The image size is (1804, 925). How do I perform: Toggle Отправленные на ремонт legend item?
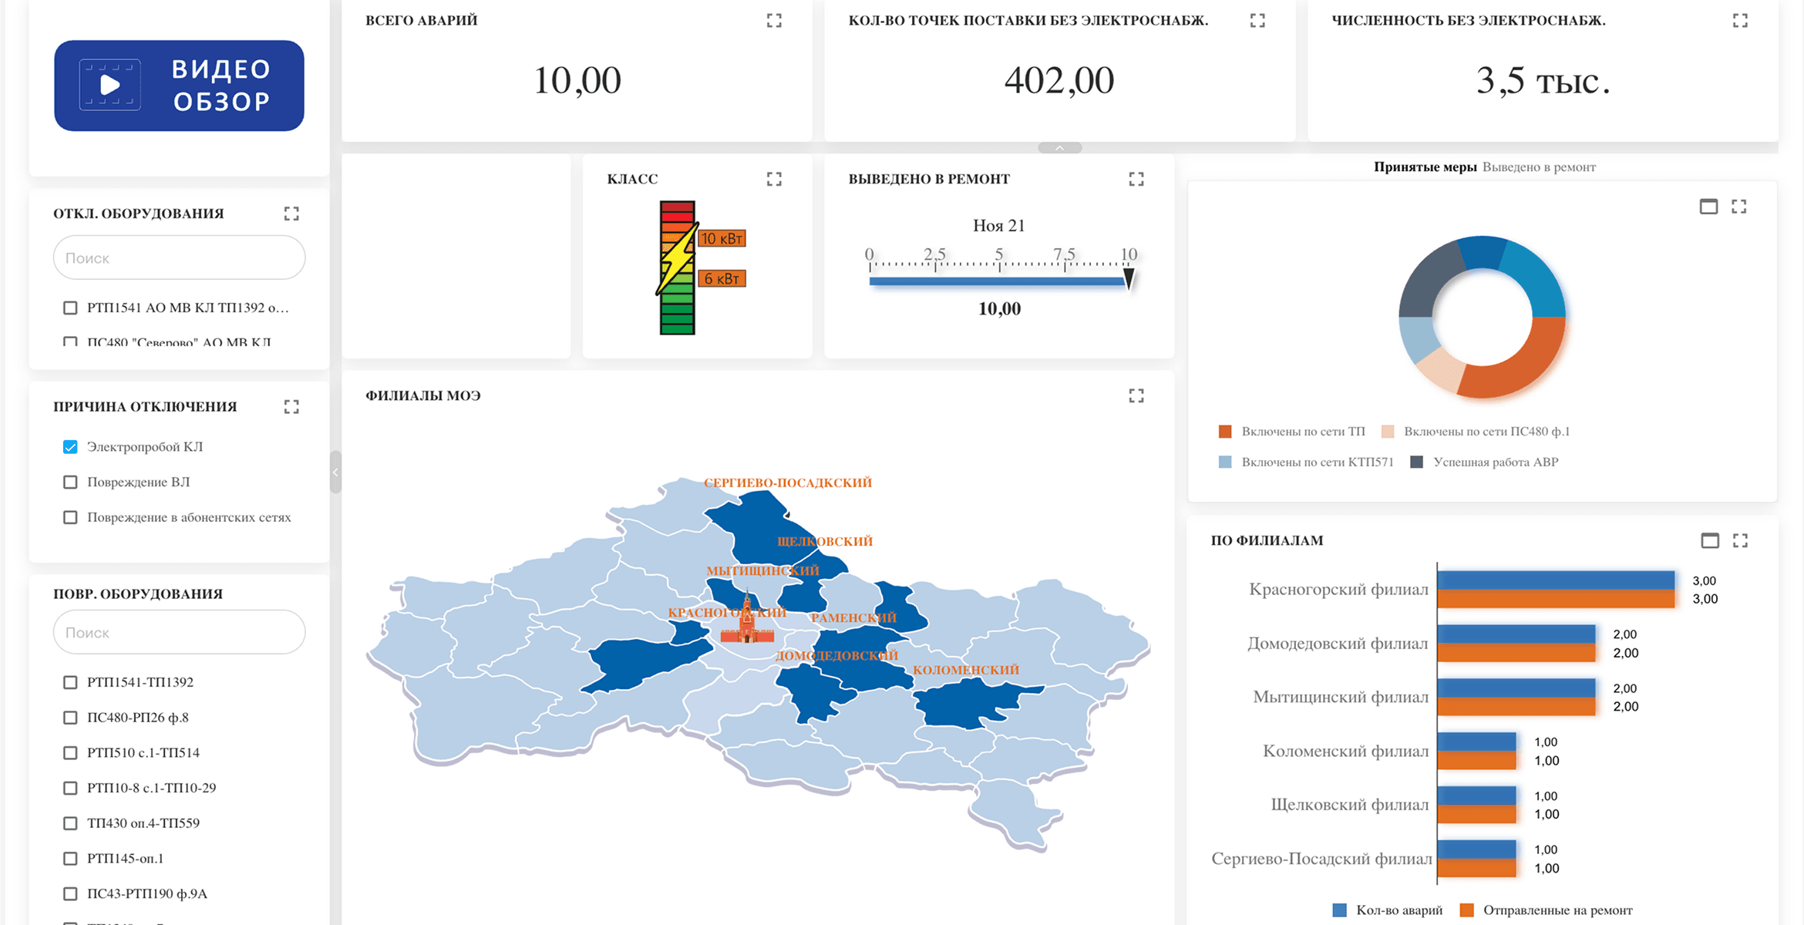pos(1547,910)
